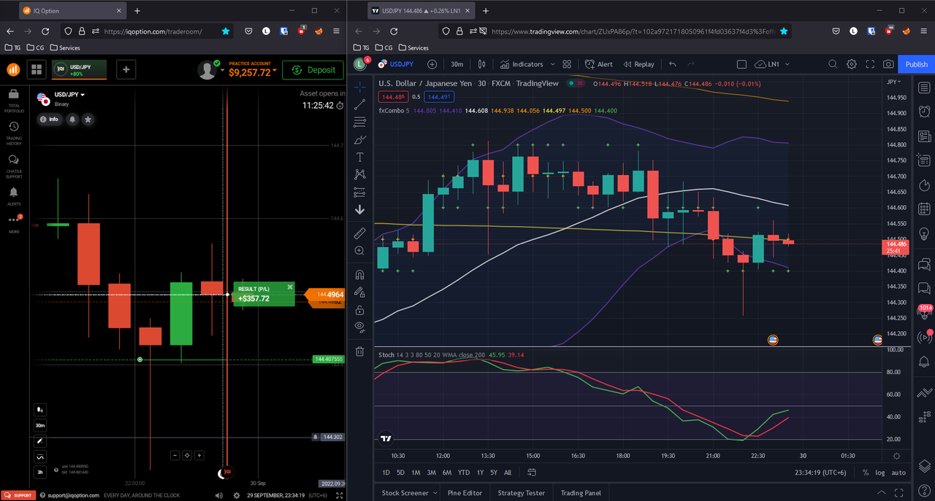Expand the Stock Screener dropdown arrow
Viewport: 935px width, 501px height.
[435, 493]
